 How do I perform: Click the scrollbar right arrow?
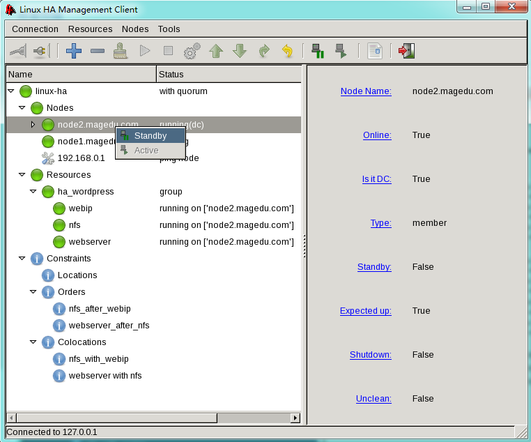pyautogui.click(x=295, y=418)
